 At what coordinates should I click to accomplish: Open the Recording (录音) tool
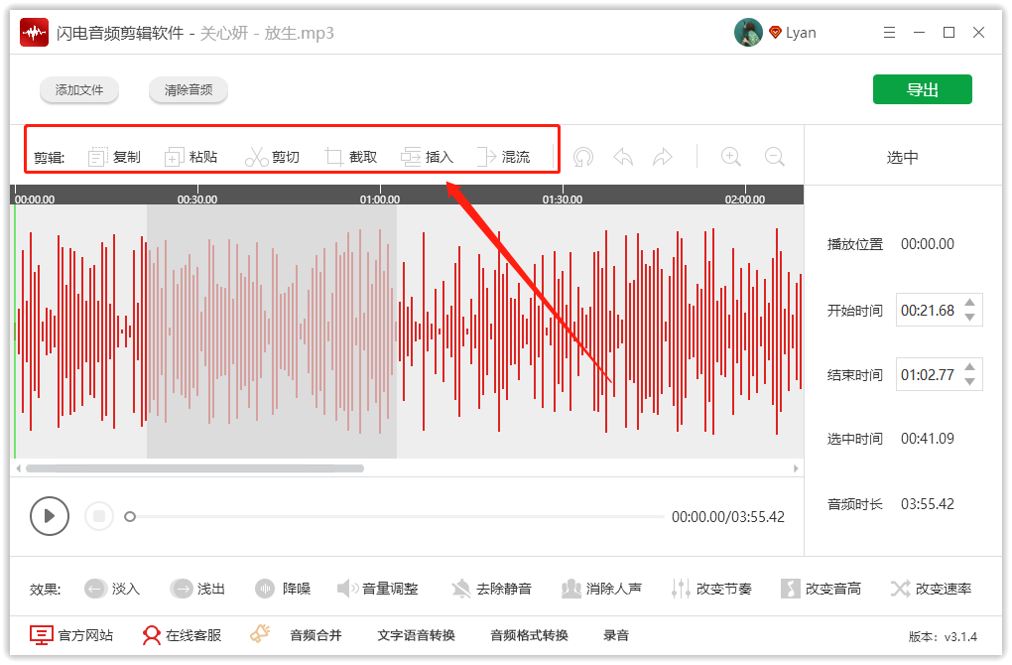coord(616,635)
